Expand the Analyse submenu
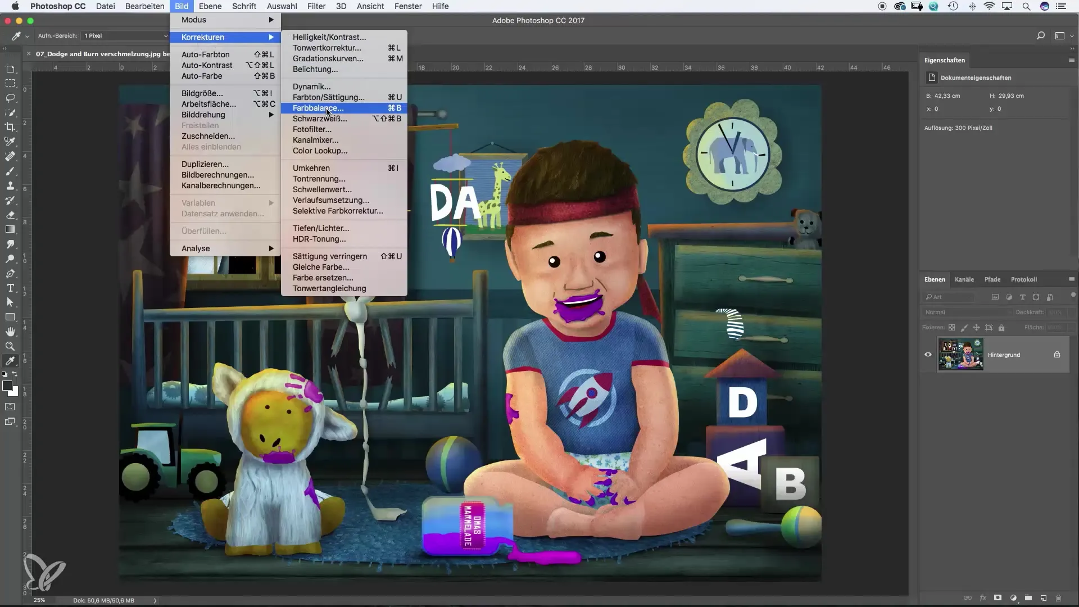This screenshot has height=607, width=1079. tap(225, 248)
